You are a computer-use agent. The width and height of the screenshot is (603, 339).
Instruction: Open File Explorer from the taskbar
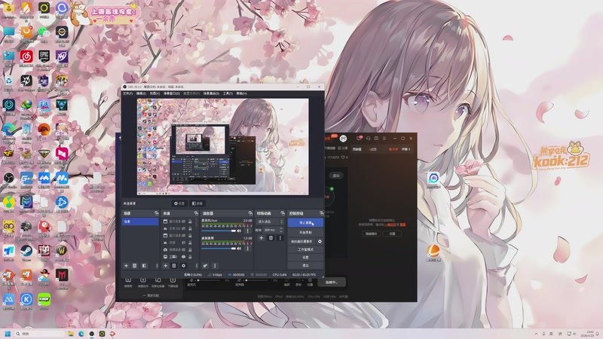[71, 334]
